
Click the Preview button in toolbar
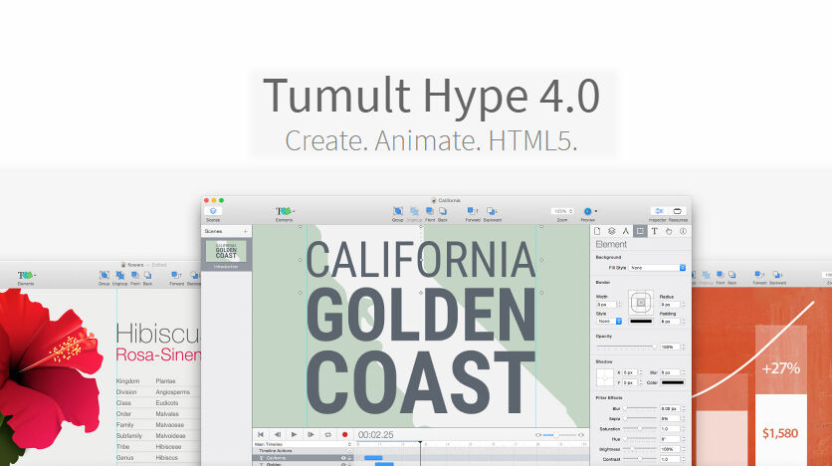click(x=587, y=211)
